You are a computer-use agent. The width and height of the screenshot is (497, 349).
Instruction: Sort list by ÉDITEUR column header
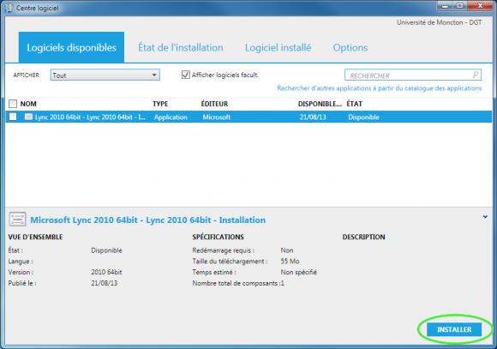click(x=214, y=104)
